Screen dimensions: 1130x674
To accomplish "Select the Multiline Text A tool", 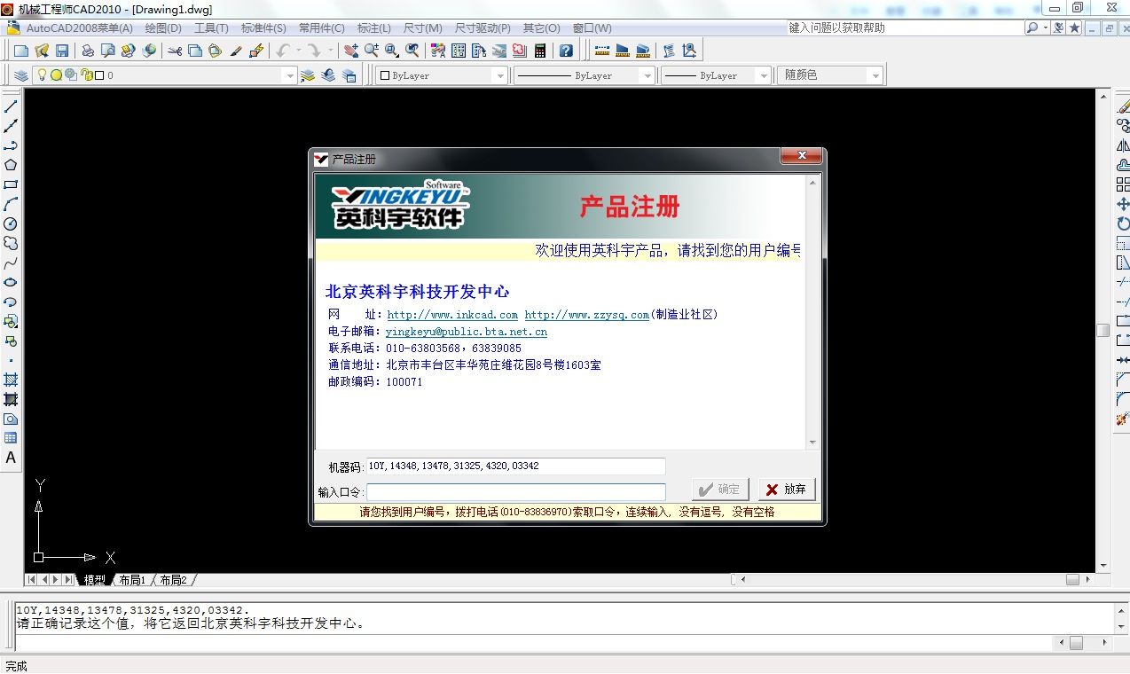I will [x=11, y=458].
